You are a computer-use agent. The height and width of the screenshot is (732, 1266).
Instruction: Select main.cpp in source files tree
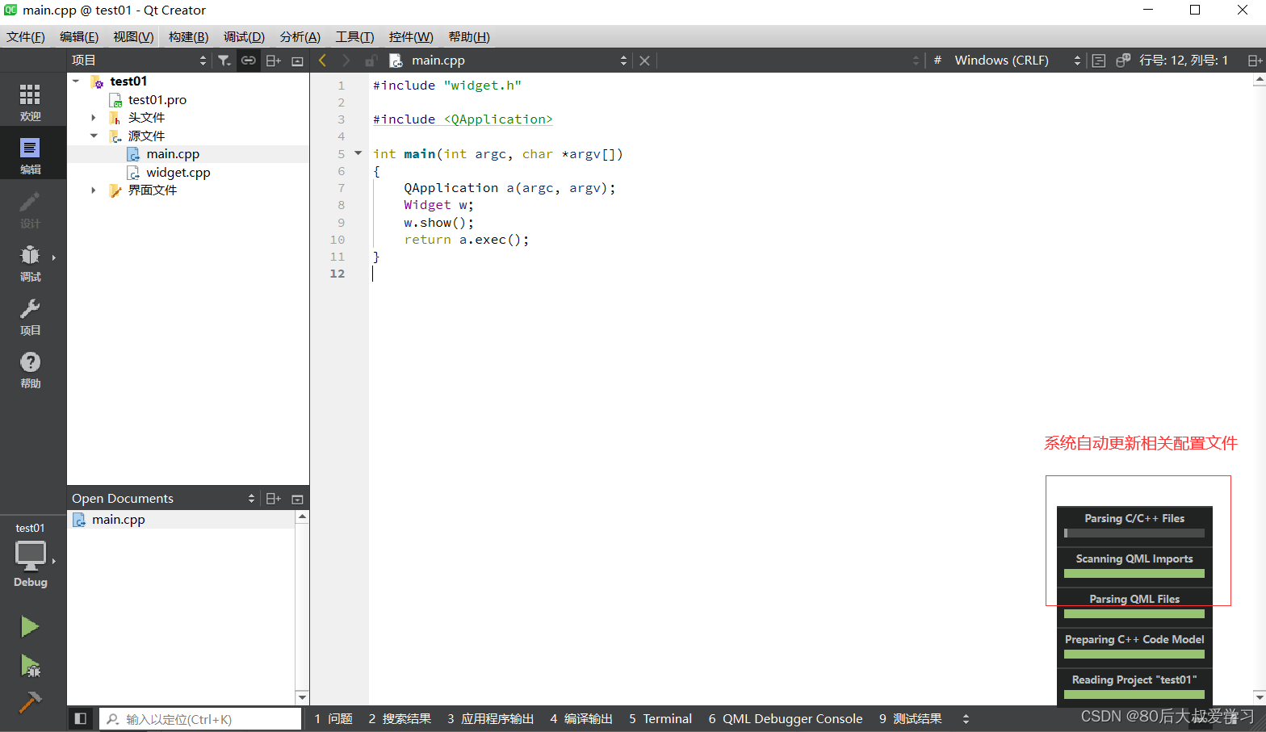pyautogui.click(x=172, y=154)
